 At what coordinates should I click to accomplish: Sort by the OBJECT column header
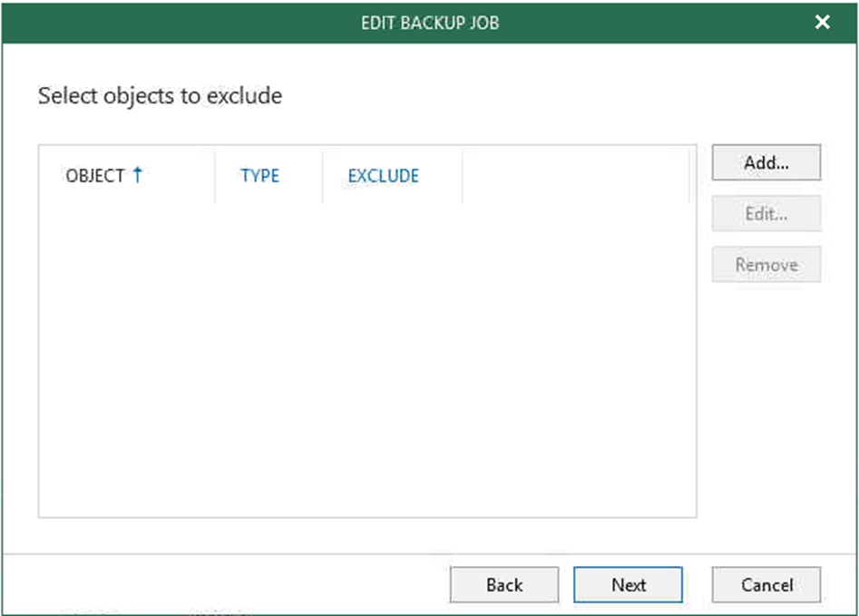pos(94,176)
